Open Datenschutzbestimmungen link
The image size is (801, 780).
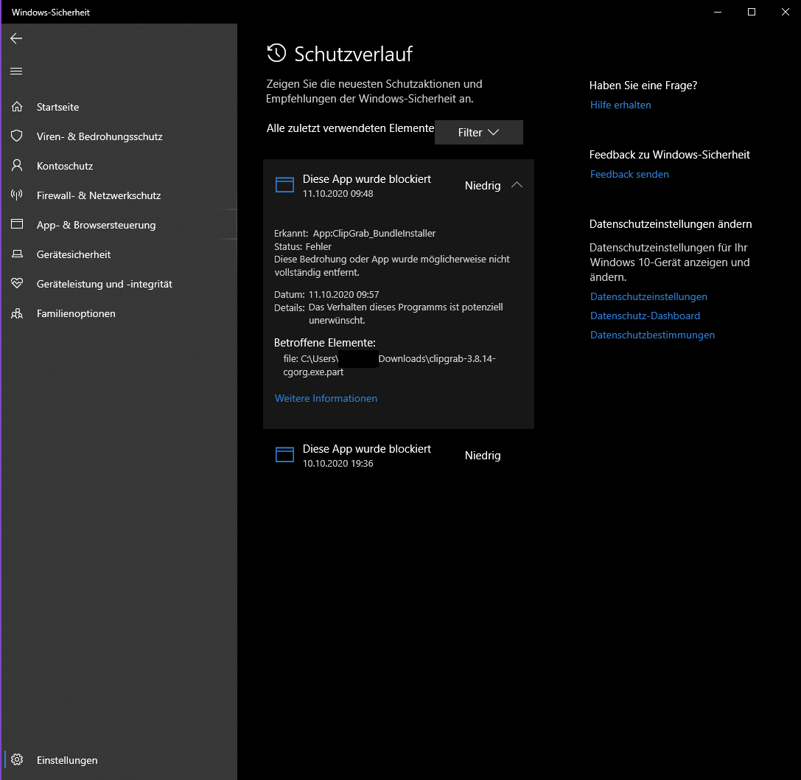click(x=652, y=335)
